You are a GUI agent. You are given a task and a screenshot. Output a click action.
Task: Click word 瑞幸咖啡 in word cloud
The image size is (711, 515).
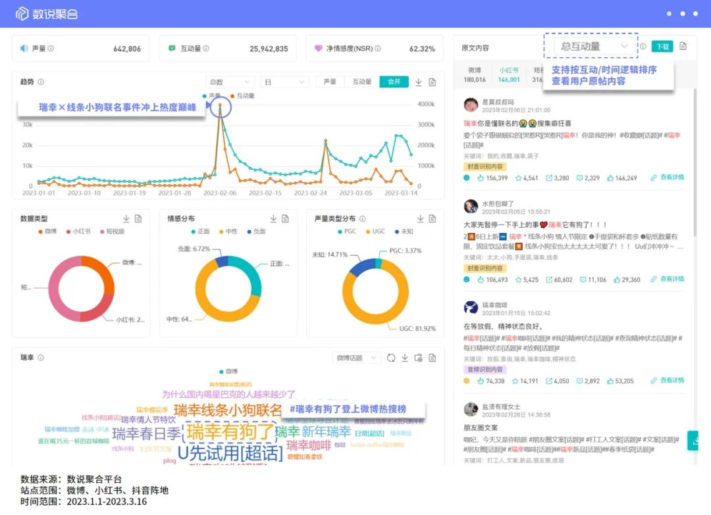pyautogui.click(x=309, y=445)
